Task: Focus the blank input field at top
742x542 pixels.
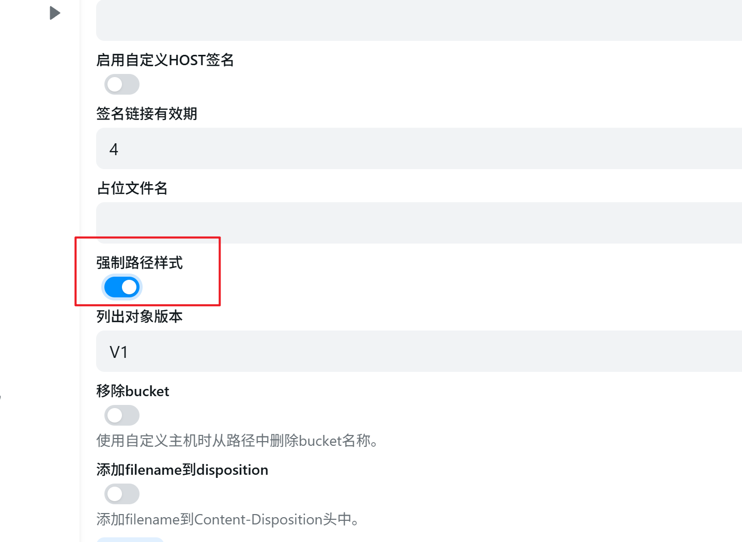Action: click(x=419, y=21)
